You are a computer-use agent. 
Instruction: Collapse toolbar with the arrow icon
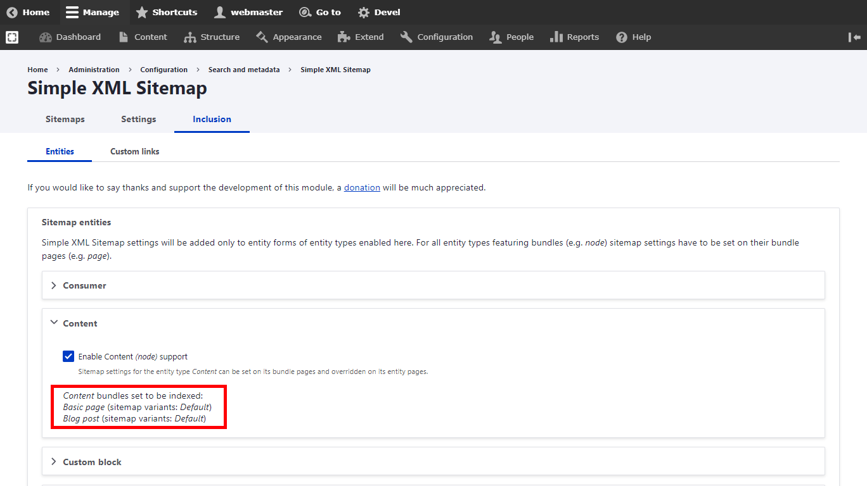pyautogui.click(x=854, y=37)
